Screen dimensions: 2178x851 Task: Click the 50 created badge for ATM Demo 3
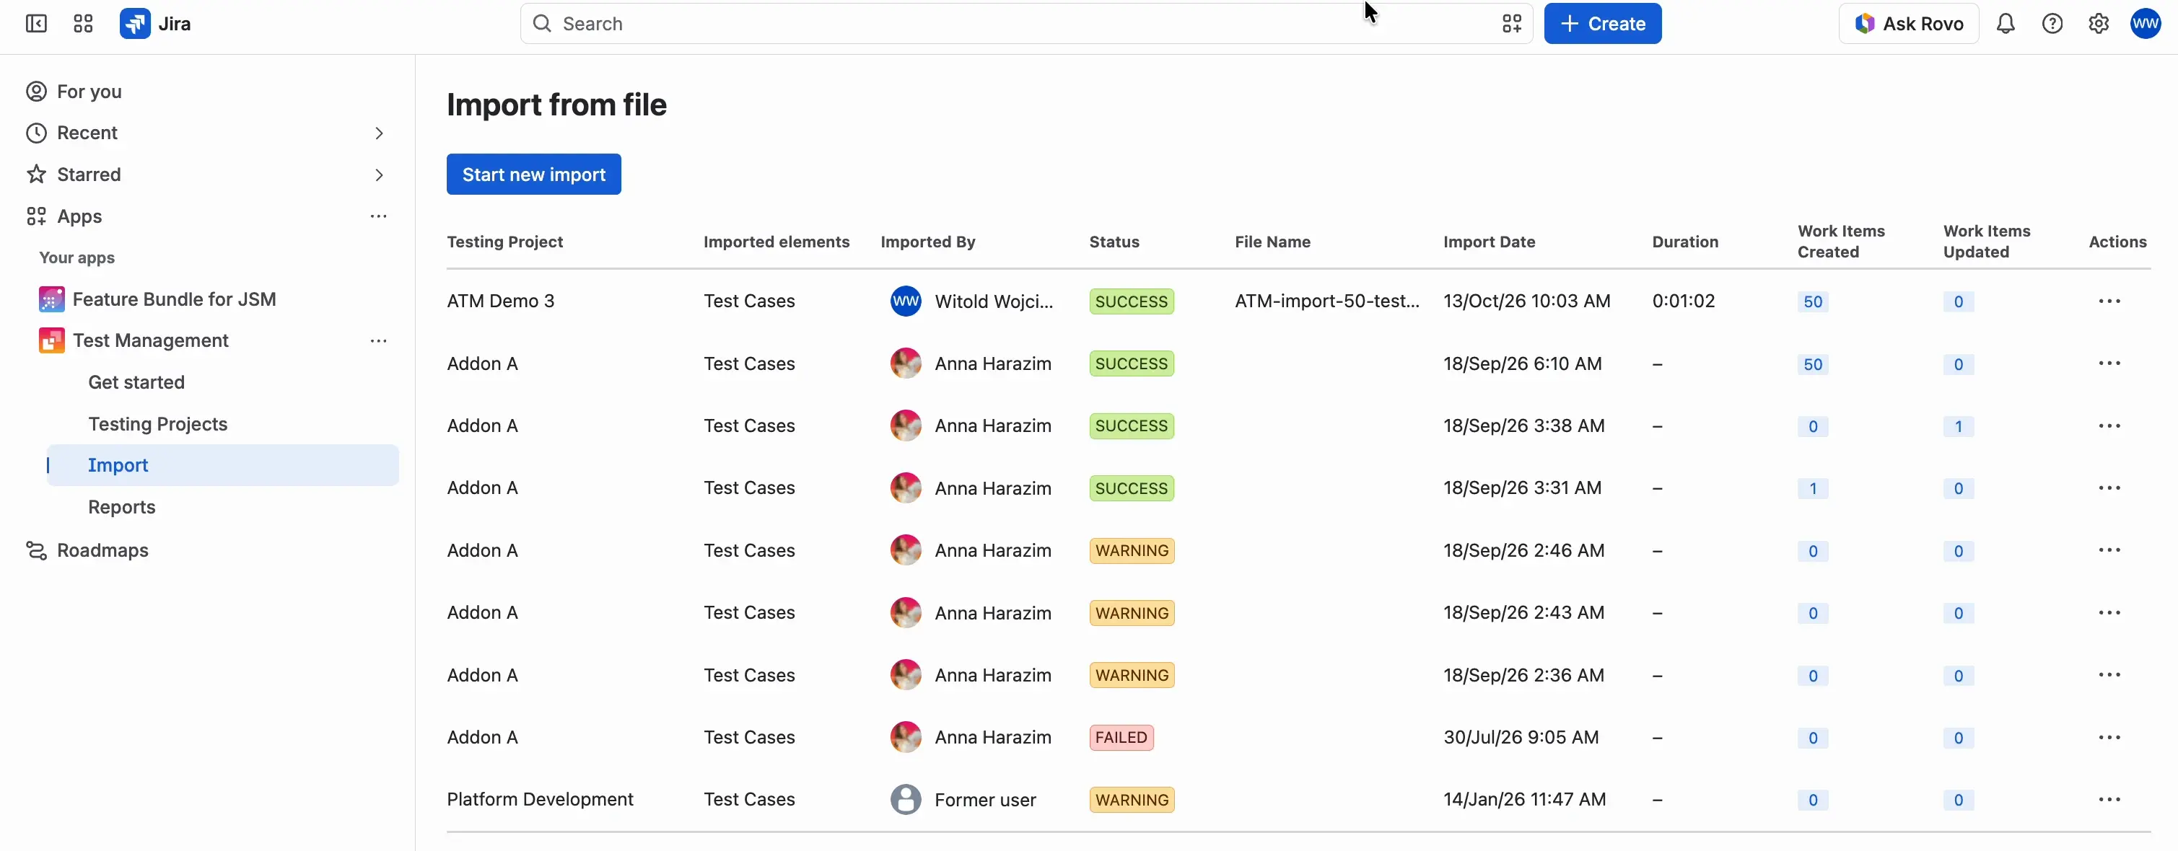point(1813,301)
